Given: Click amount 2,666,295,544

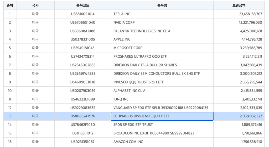Looking at the screenshot, I should tap(251, 82).
